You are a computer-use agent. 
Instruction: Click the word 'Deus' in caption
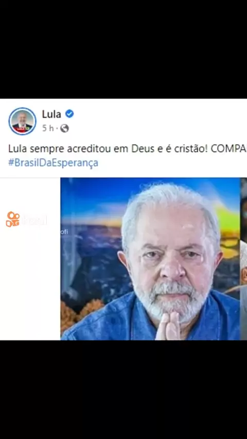click(x=143, y=149)
